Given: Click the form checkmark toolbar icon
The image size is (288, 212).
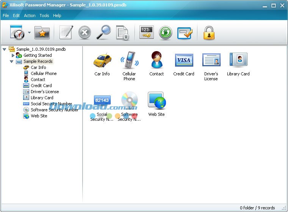Looking at the screenshot, I should [185, 33].
